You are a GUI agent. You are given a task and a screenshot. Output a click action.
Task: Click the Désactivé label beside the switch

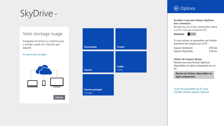(x=179, y=34)
